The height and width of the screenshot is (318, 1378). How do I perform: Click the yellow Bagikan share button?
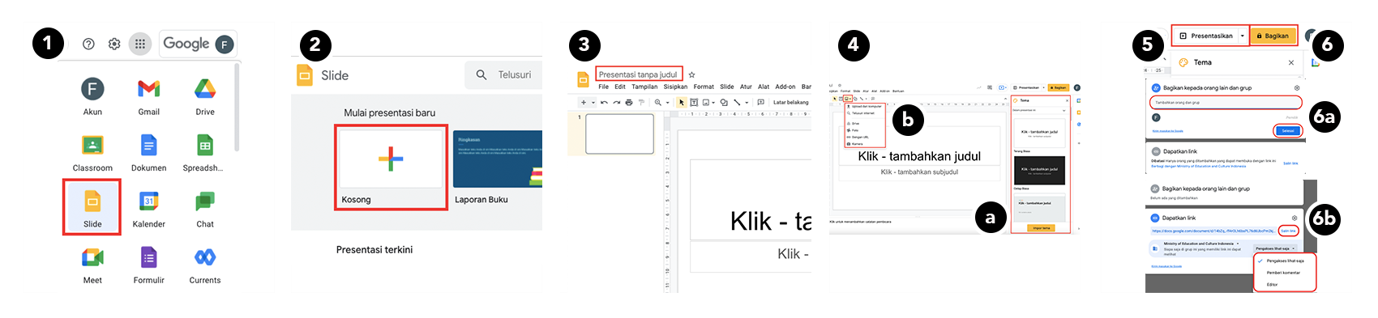[1273, 36]
